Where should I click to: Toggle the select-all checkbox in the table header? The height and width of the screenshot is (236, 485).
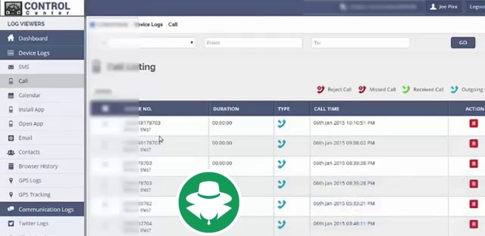pyautogui.click(x=105, y=109)
